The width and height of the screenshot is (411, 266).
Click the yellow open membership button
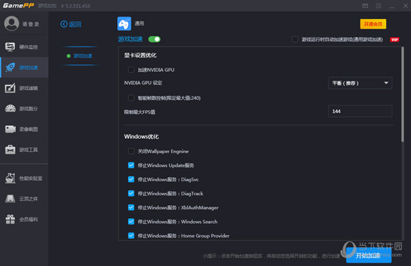[x=373, y=24]
